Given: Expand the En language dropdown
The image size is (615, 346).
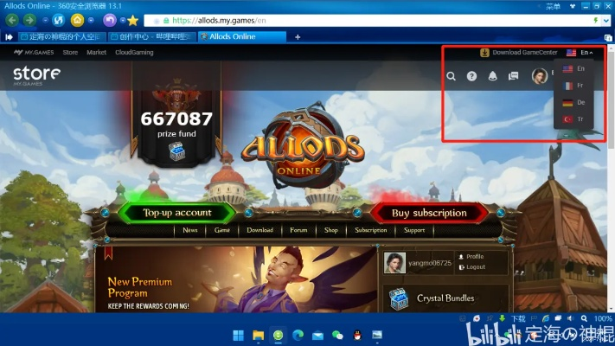Looking at the screenshot, I should 580,53.
